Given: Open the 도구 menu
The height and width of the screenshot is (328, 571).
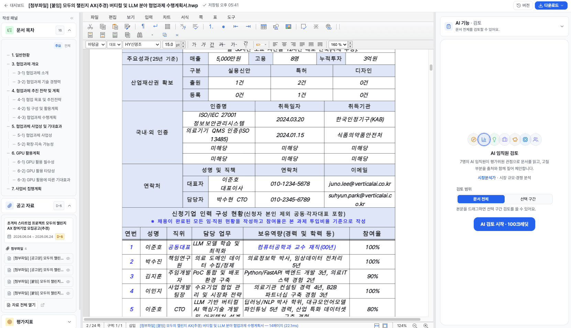Looking at the screenshot, I should tap(231, 17).
